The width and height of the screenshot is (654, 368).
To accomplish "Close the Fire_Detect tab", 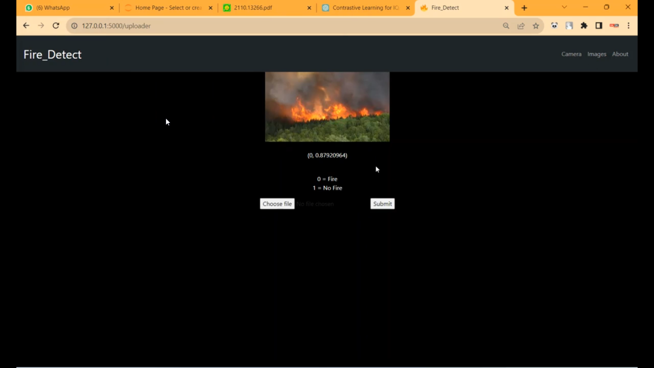I will [507, 8].
